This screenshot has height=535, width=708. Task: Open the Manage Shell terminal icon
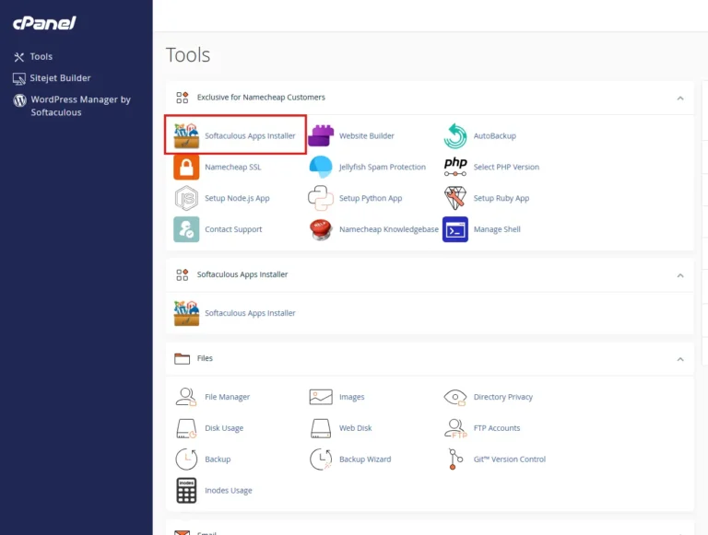455,229
